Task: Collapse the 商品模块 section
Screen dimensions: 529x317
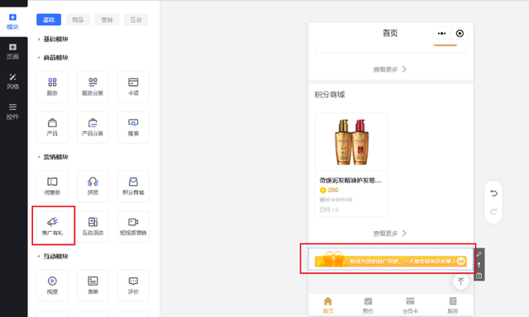Action: (x=53, y=58)
